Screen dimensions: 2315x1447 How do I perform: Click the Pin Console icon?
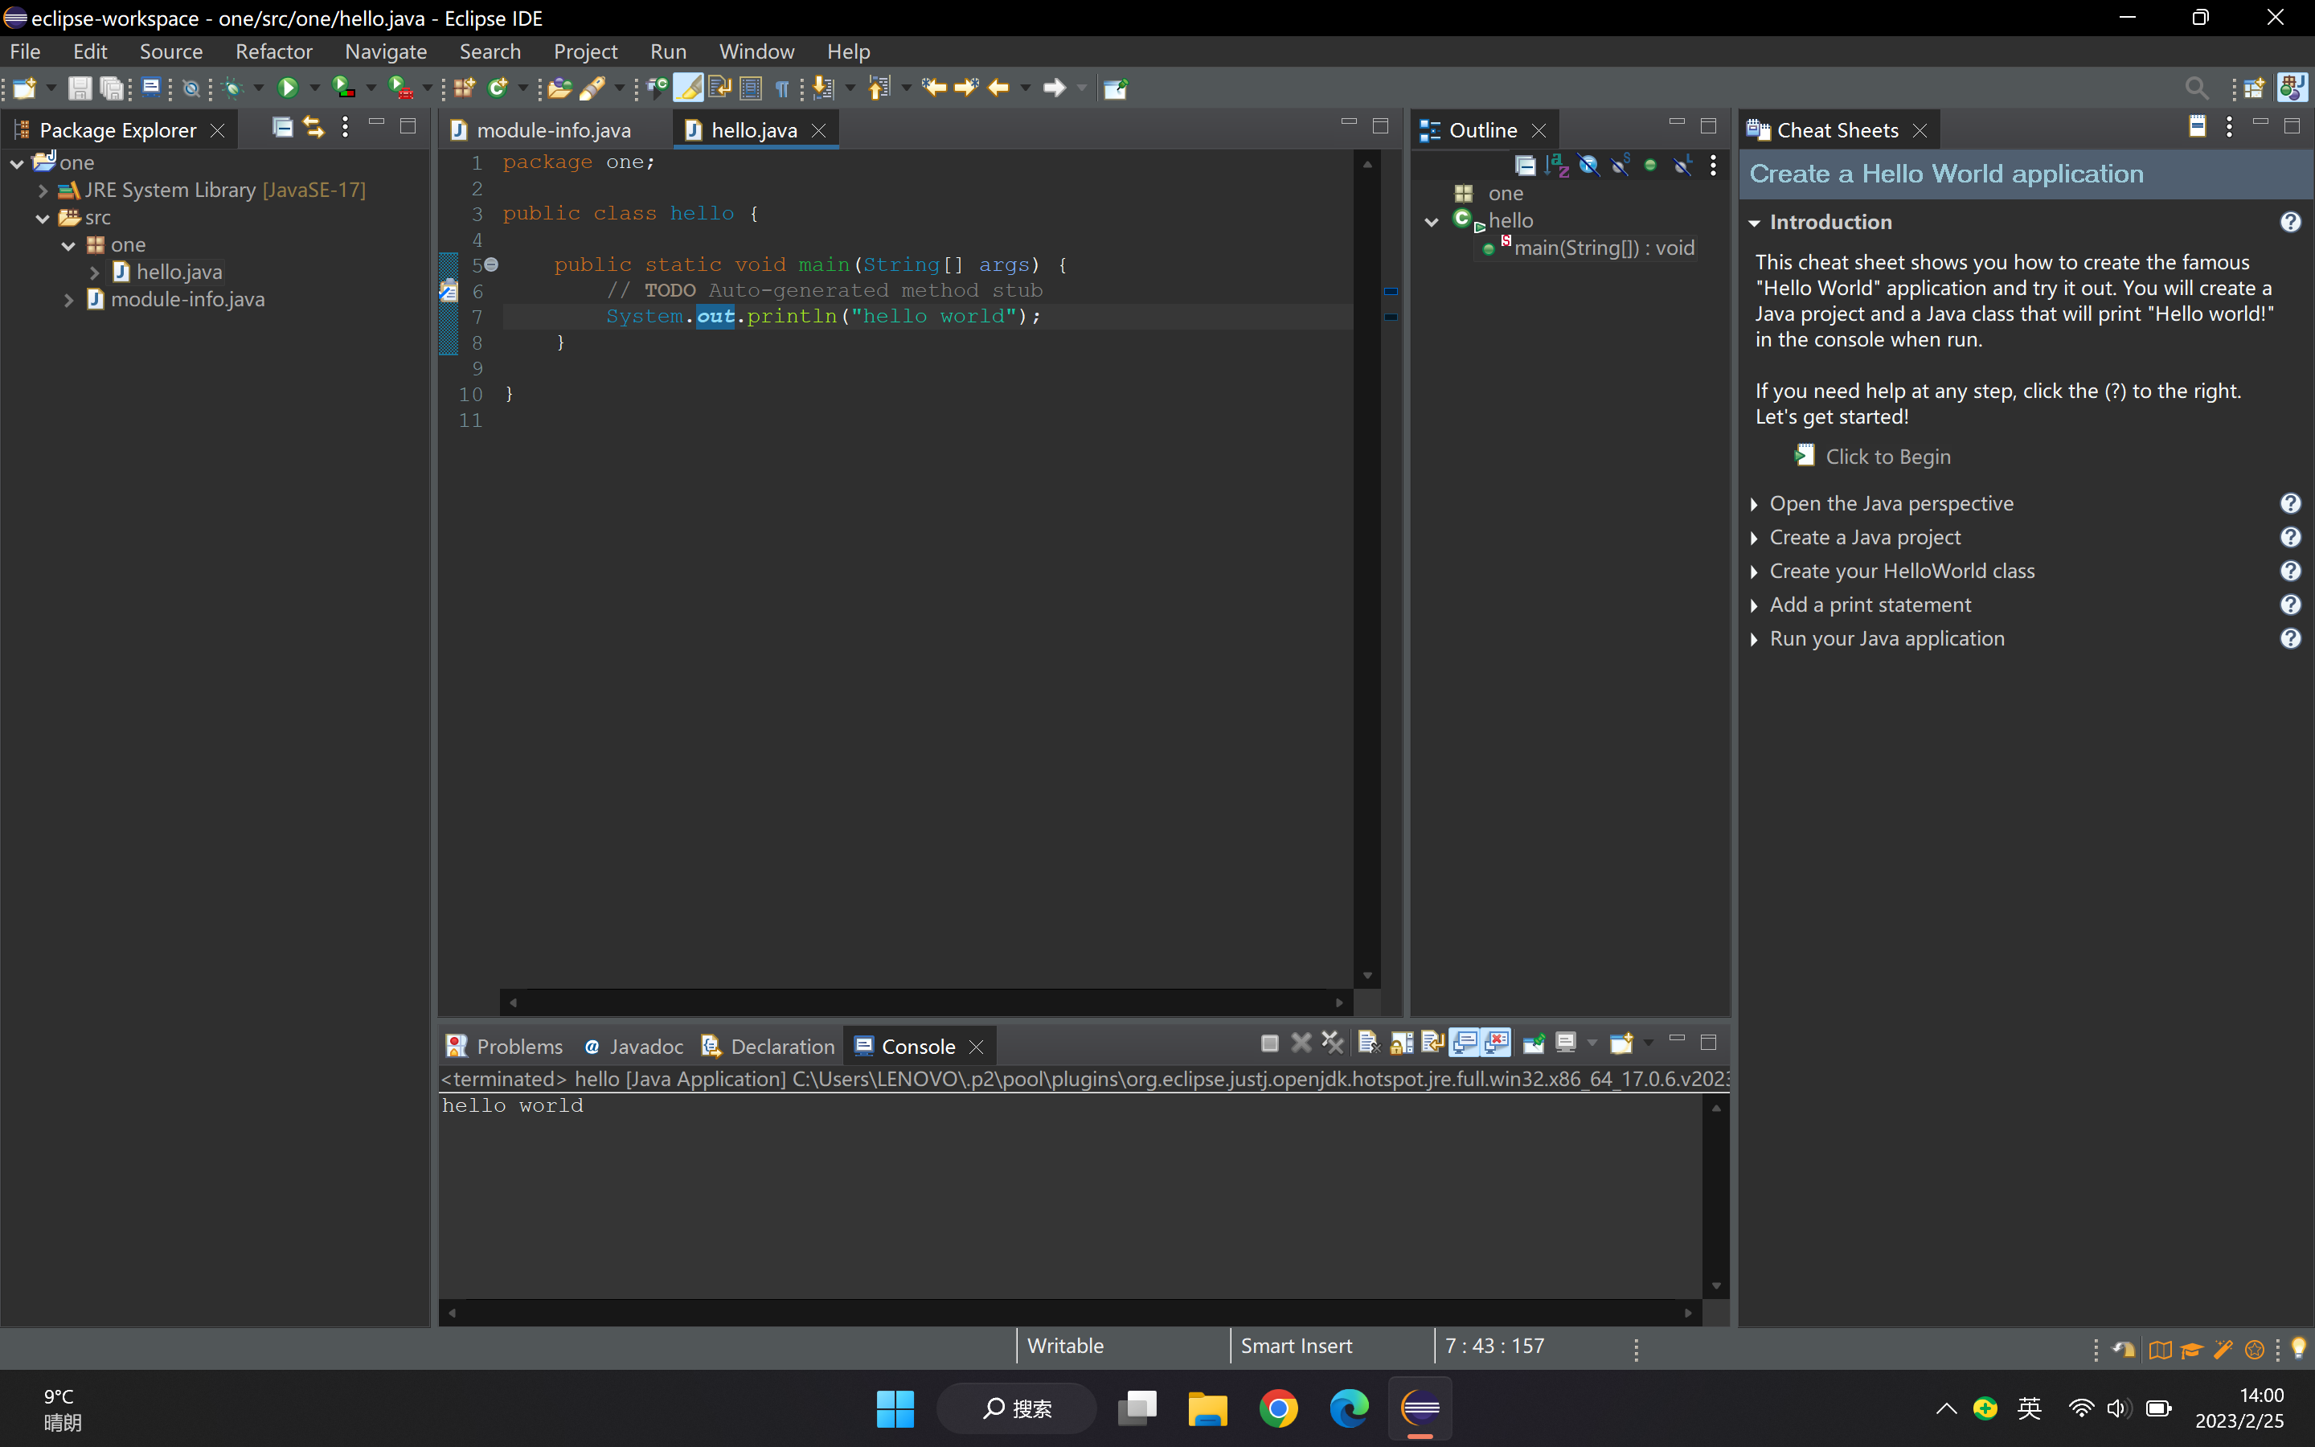tap(1534, 1043)
